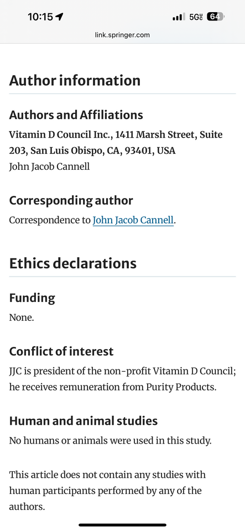Screen dimensions: 245x531
Task: Tap the Funding subheading
Action: 32,298
